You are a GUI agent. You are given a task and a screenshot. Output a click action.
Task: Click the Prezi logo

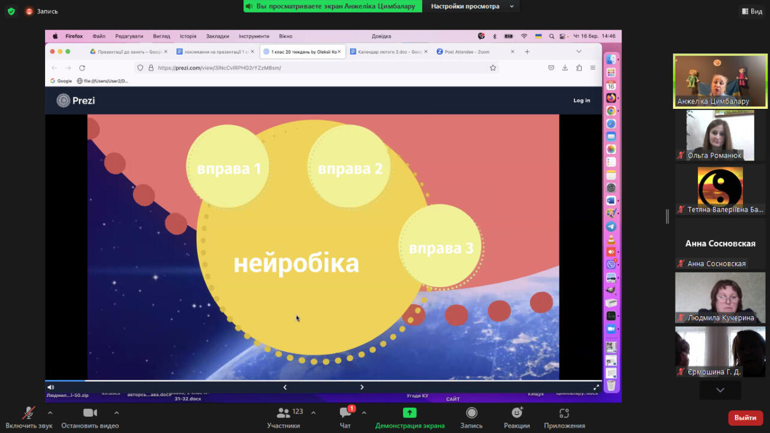(x=76, y=100)
